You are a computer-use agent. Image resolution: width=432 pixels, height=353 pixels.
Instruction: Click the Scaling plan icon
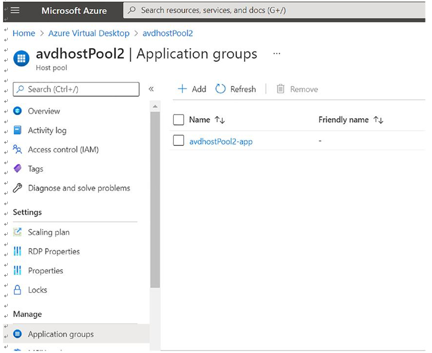[x=17, y=232]
